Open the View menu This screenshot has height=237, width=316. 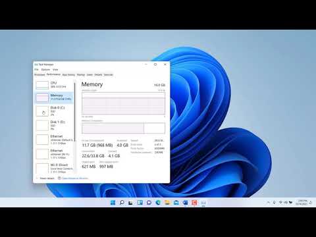[x=55, y=70]
